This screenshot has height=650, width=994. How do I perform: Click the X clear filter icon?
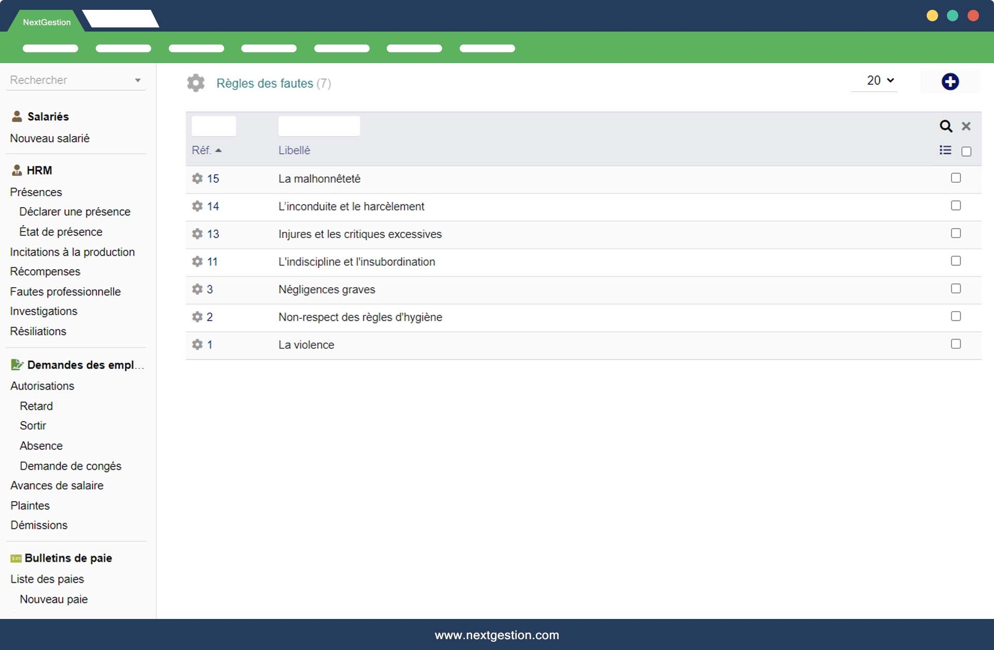click(x=966, y=126)
